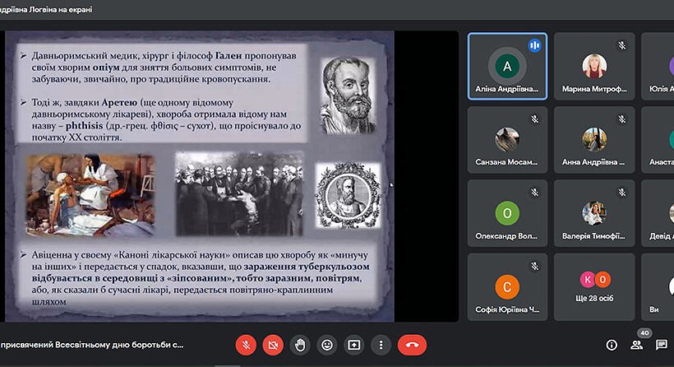Click muted mic icon on Валерія Тимофії... tile

[x=622, y=193]
